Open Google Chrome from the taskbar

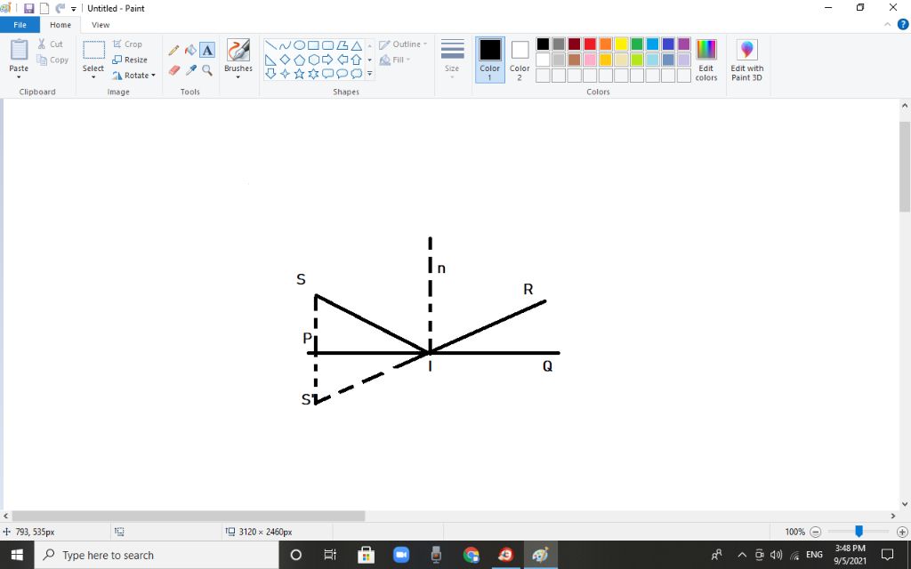(472, 555)
